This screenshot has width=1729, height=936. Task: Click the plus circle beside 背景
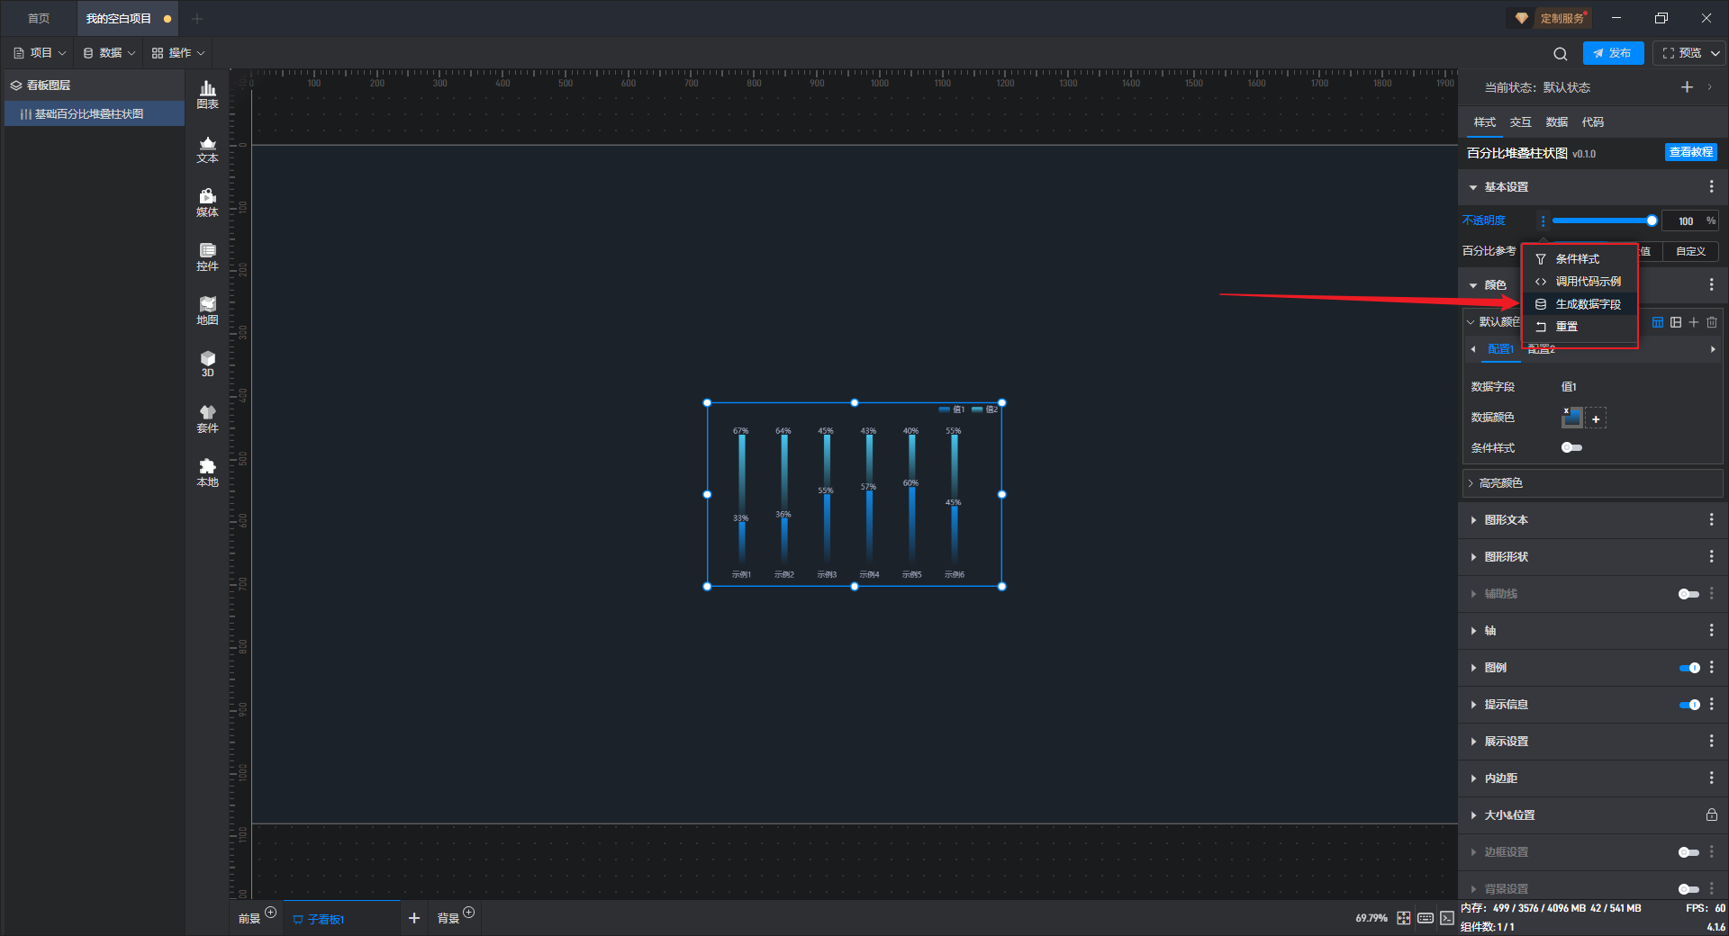point(468,913)
